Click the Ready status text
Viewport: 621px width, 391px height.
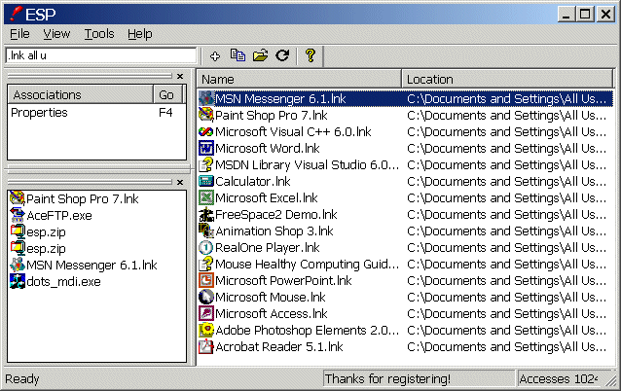coord(22,379)
